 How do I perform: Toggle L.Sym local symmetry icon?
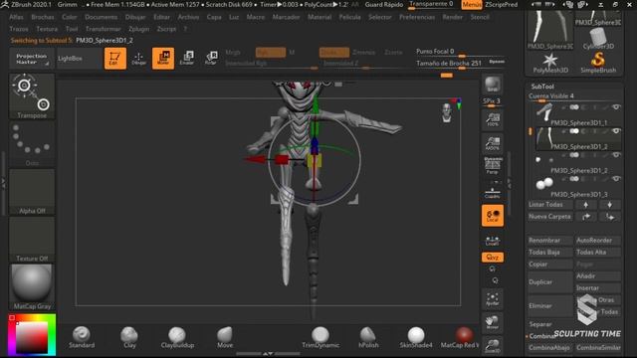[x=493, y=240]
